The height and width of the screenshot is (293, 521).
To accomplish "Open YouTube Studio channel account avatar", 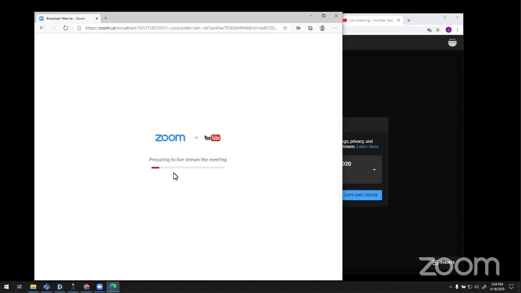I will (x=452, y=42).
